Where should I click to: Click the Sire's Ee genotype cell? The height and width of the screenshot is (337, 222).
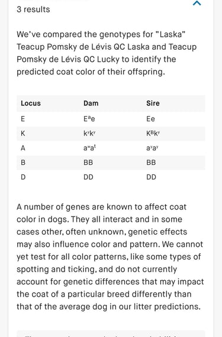click(150, 119)
